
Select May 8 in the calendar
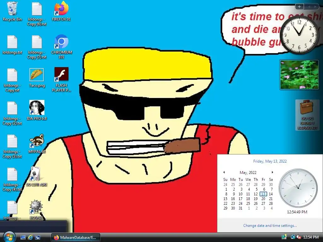pos(226,194)
